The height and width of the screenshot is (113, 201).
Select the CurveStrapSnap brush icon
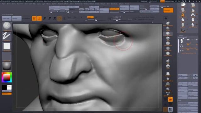(168, 79)
